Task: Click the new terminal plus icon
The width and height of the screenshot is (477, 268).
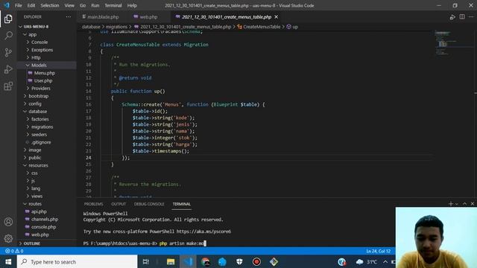Action: click(x=450, y=204)
